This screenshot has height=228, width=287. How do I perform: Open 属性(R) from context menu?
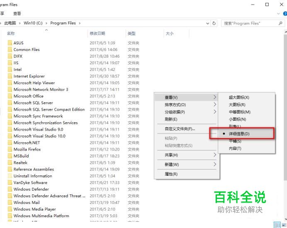tap(186, 174)
